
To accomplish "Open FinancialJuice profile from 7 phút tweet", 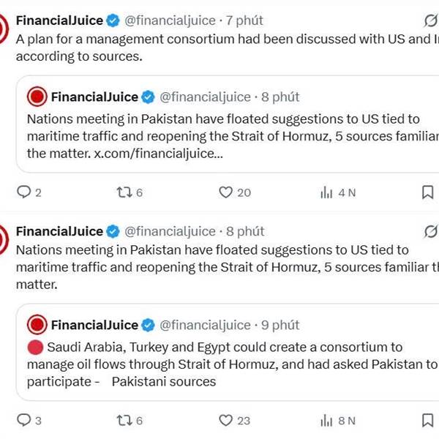I will point(59,20).
